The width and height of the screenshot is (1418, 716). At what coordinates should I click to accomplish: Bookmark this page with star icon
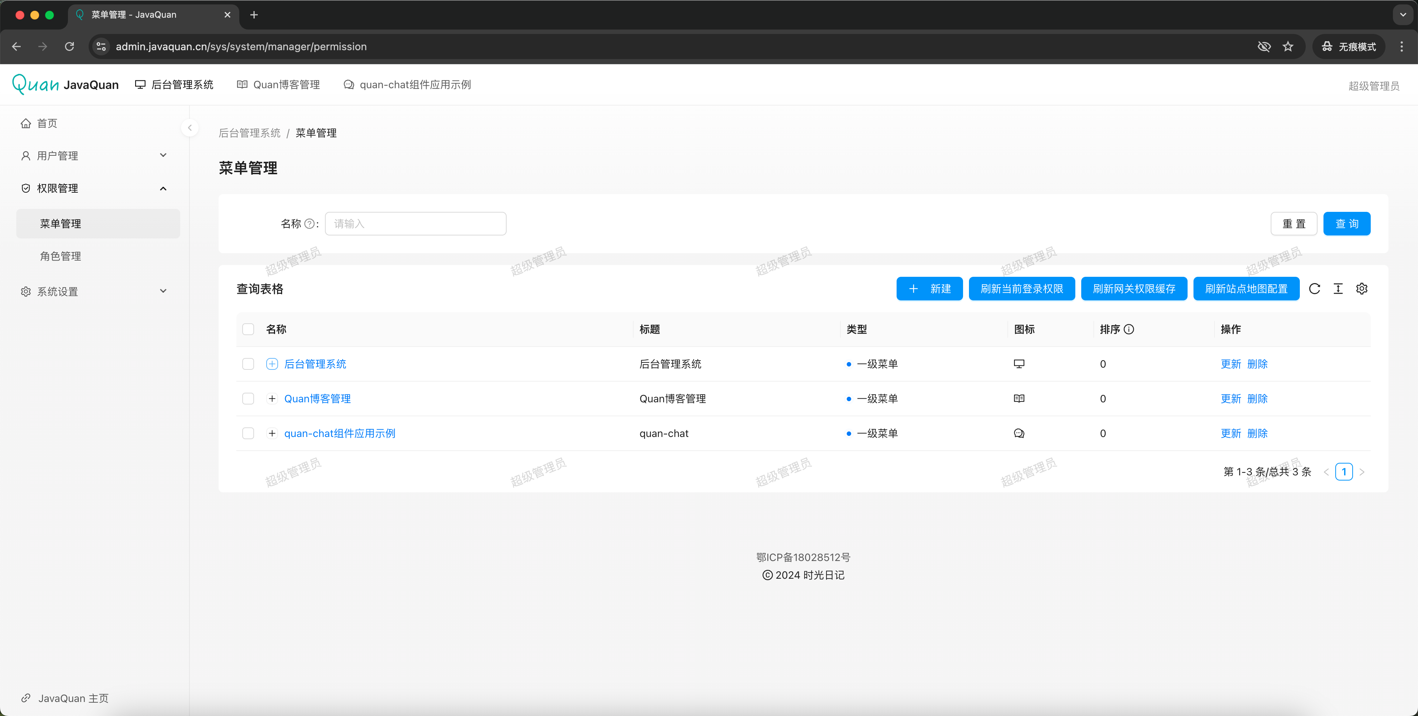click(x=1288, y=47)
